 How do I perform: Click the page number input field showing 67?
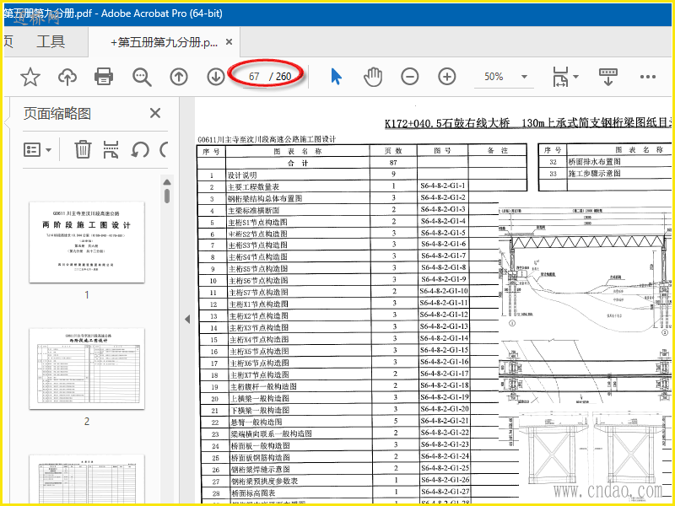point(254,77)
